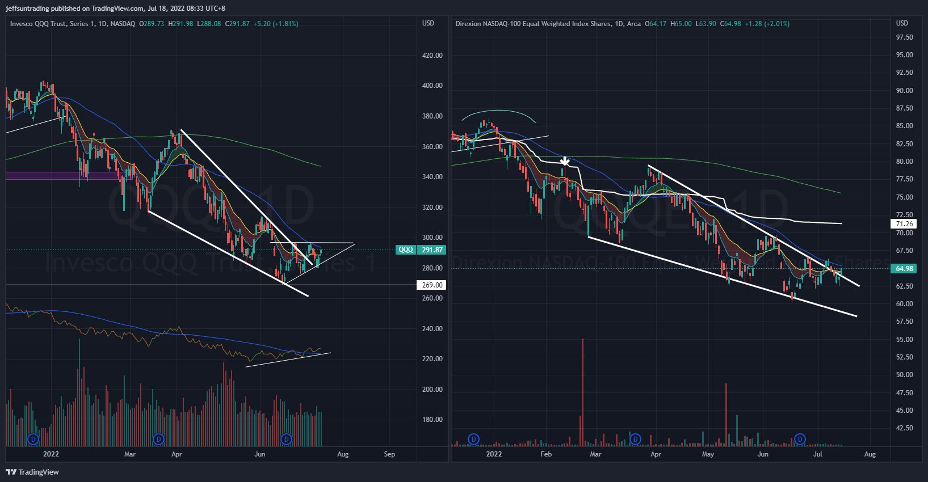Open the dividend marker near December on QQQ chart
The height and width of the screenshot is (482, 928).
pos(33,439)
